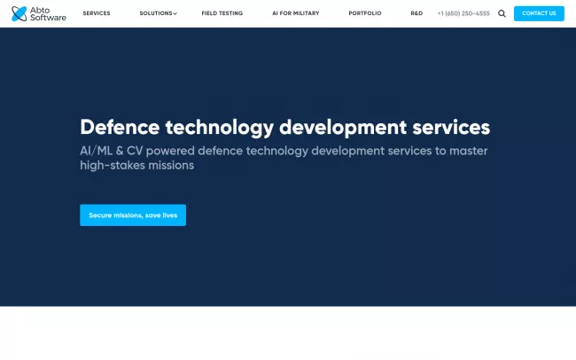The width and height of the screenshot is (576, 360).
Task: Open the search magnifier icon
Action: tap(502, 14)
